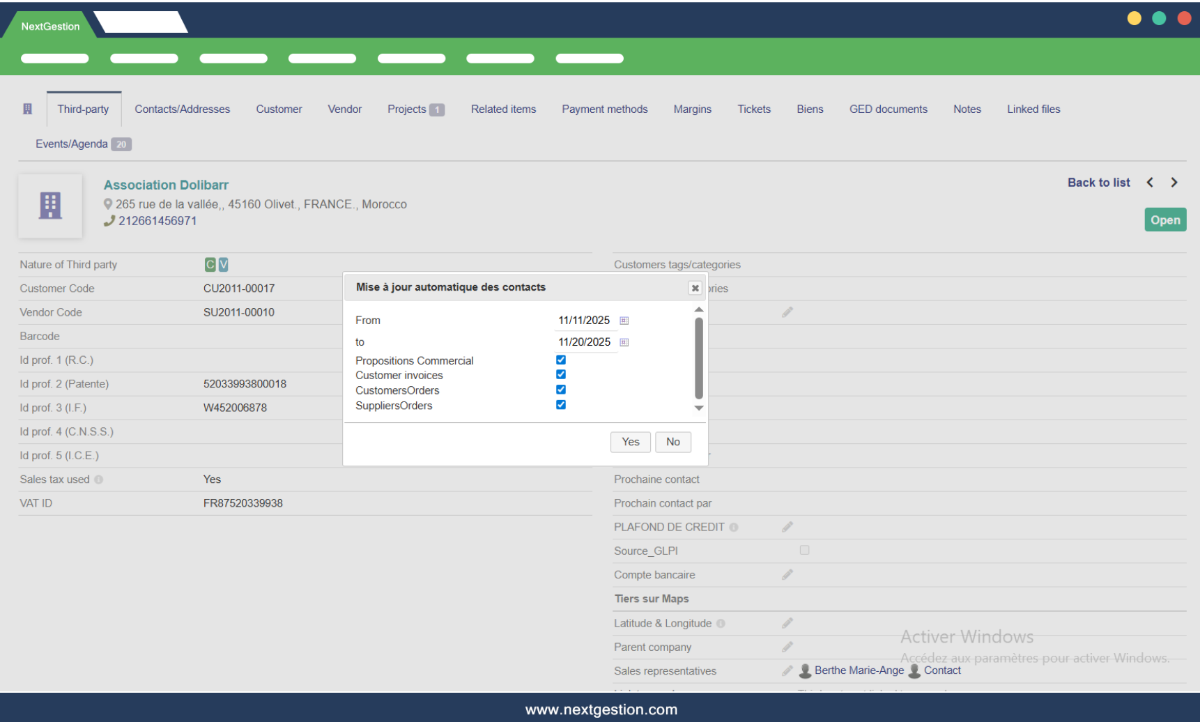The width and height of the screenshot is (1200, 722).
Task: Click the Back to list link
Action: (x=1098, y=183)
